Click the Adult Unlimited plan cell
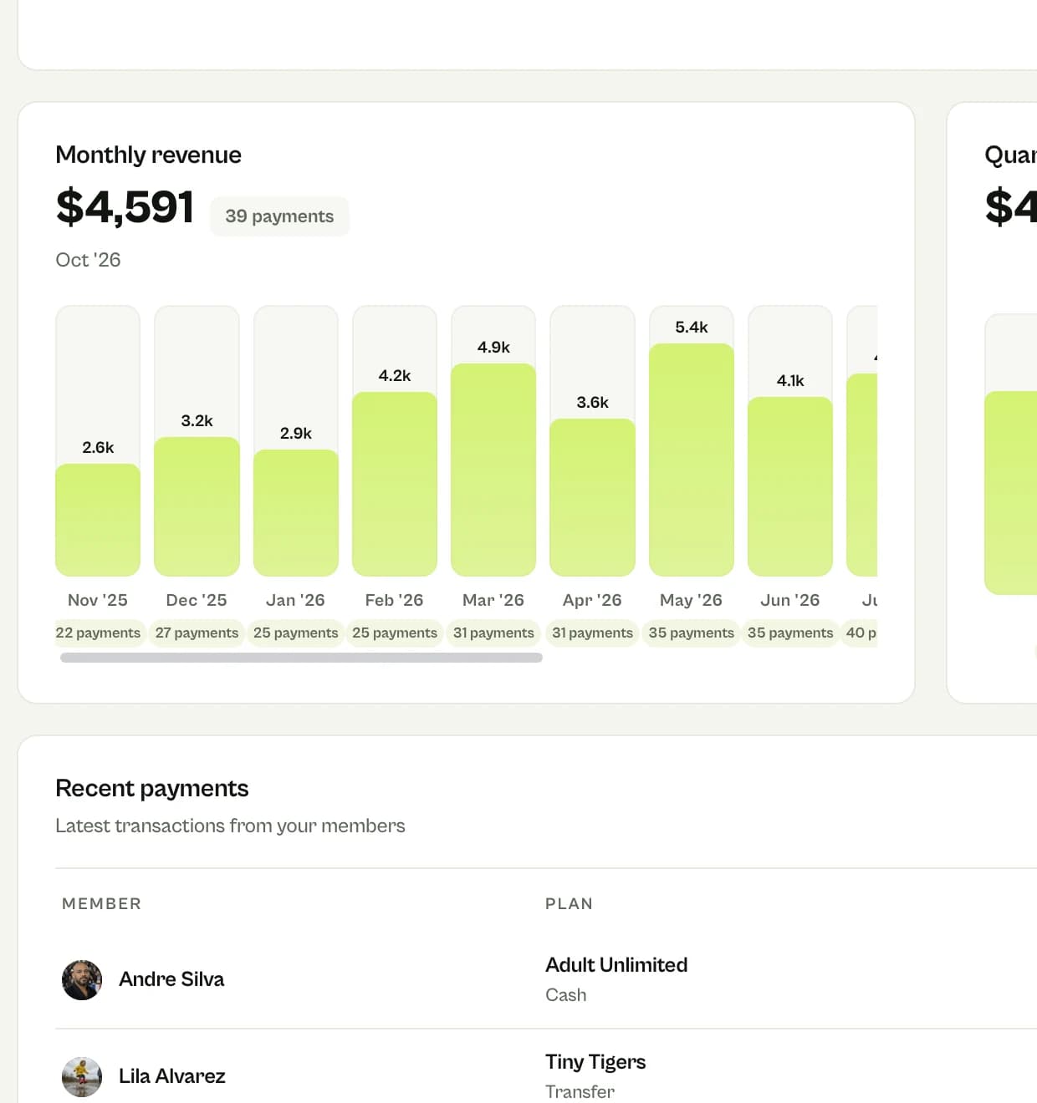This screenshot has width=1037, height=1103. [x=616, y=965]
